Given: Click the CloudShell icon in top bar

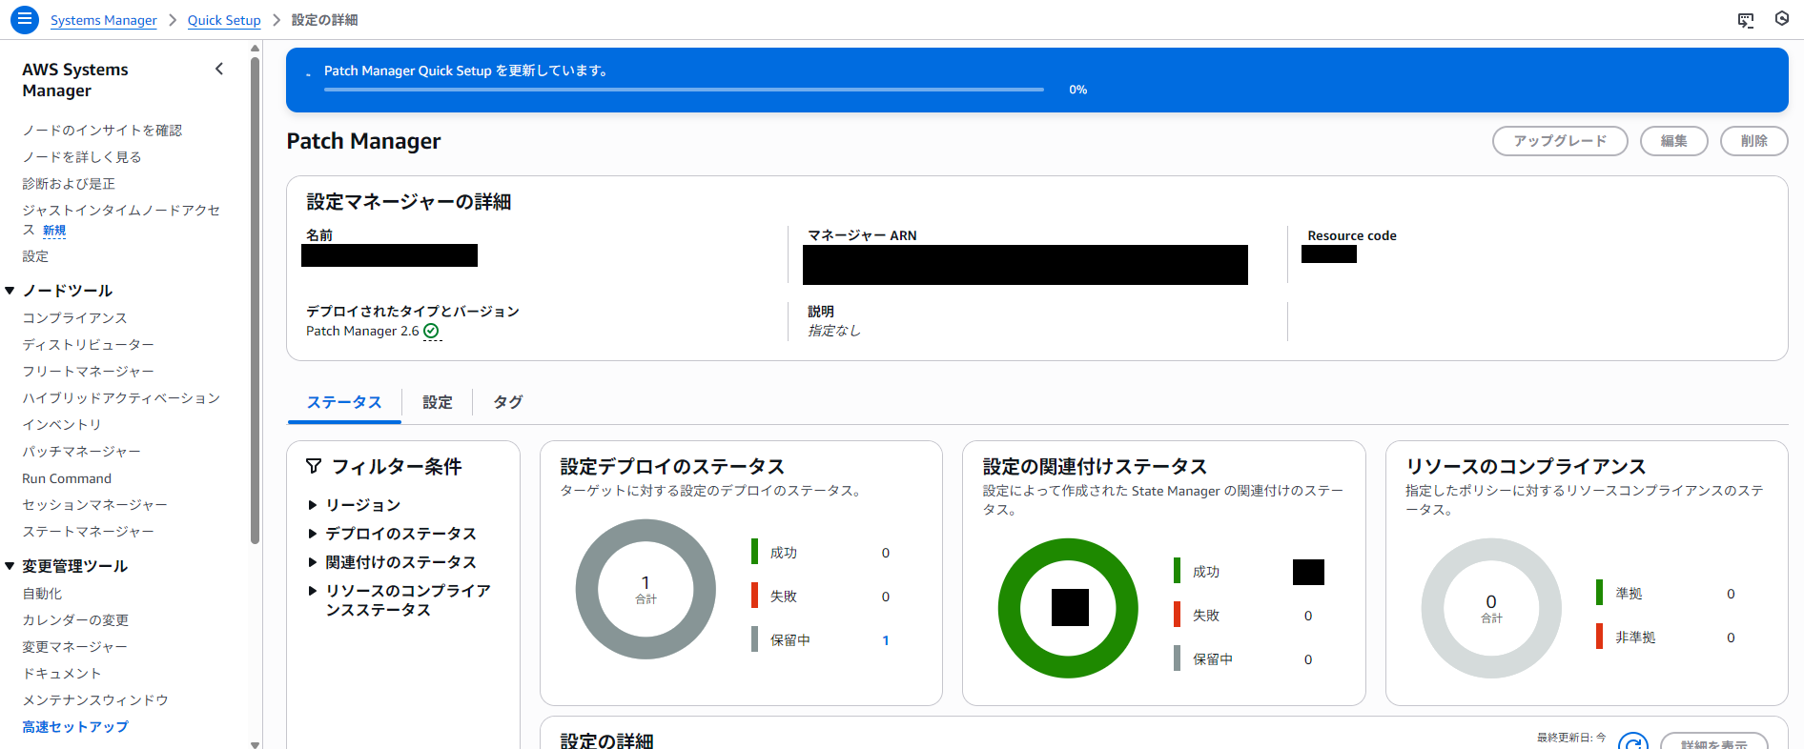Looking at the screenshot, I should [x=1745, y=20].
